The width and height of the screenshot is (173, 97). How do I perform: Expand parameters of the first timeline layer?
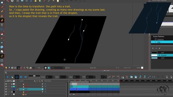click(42, 84)
